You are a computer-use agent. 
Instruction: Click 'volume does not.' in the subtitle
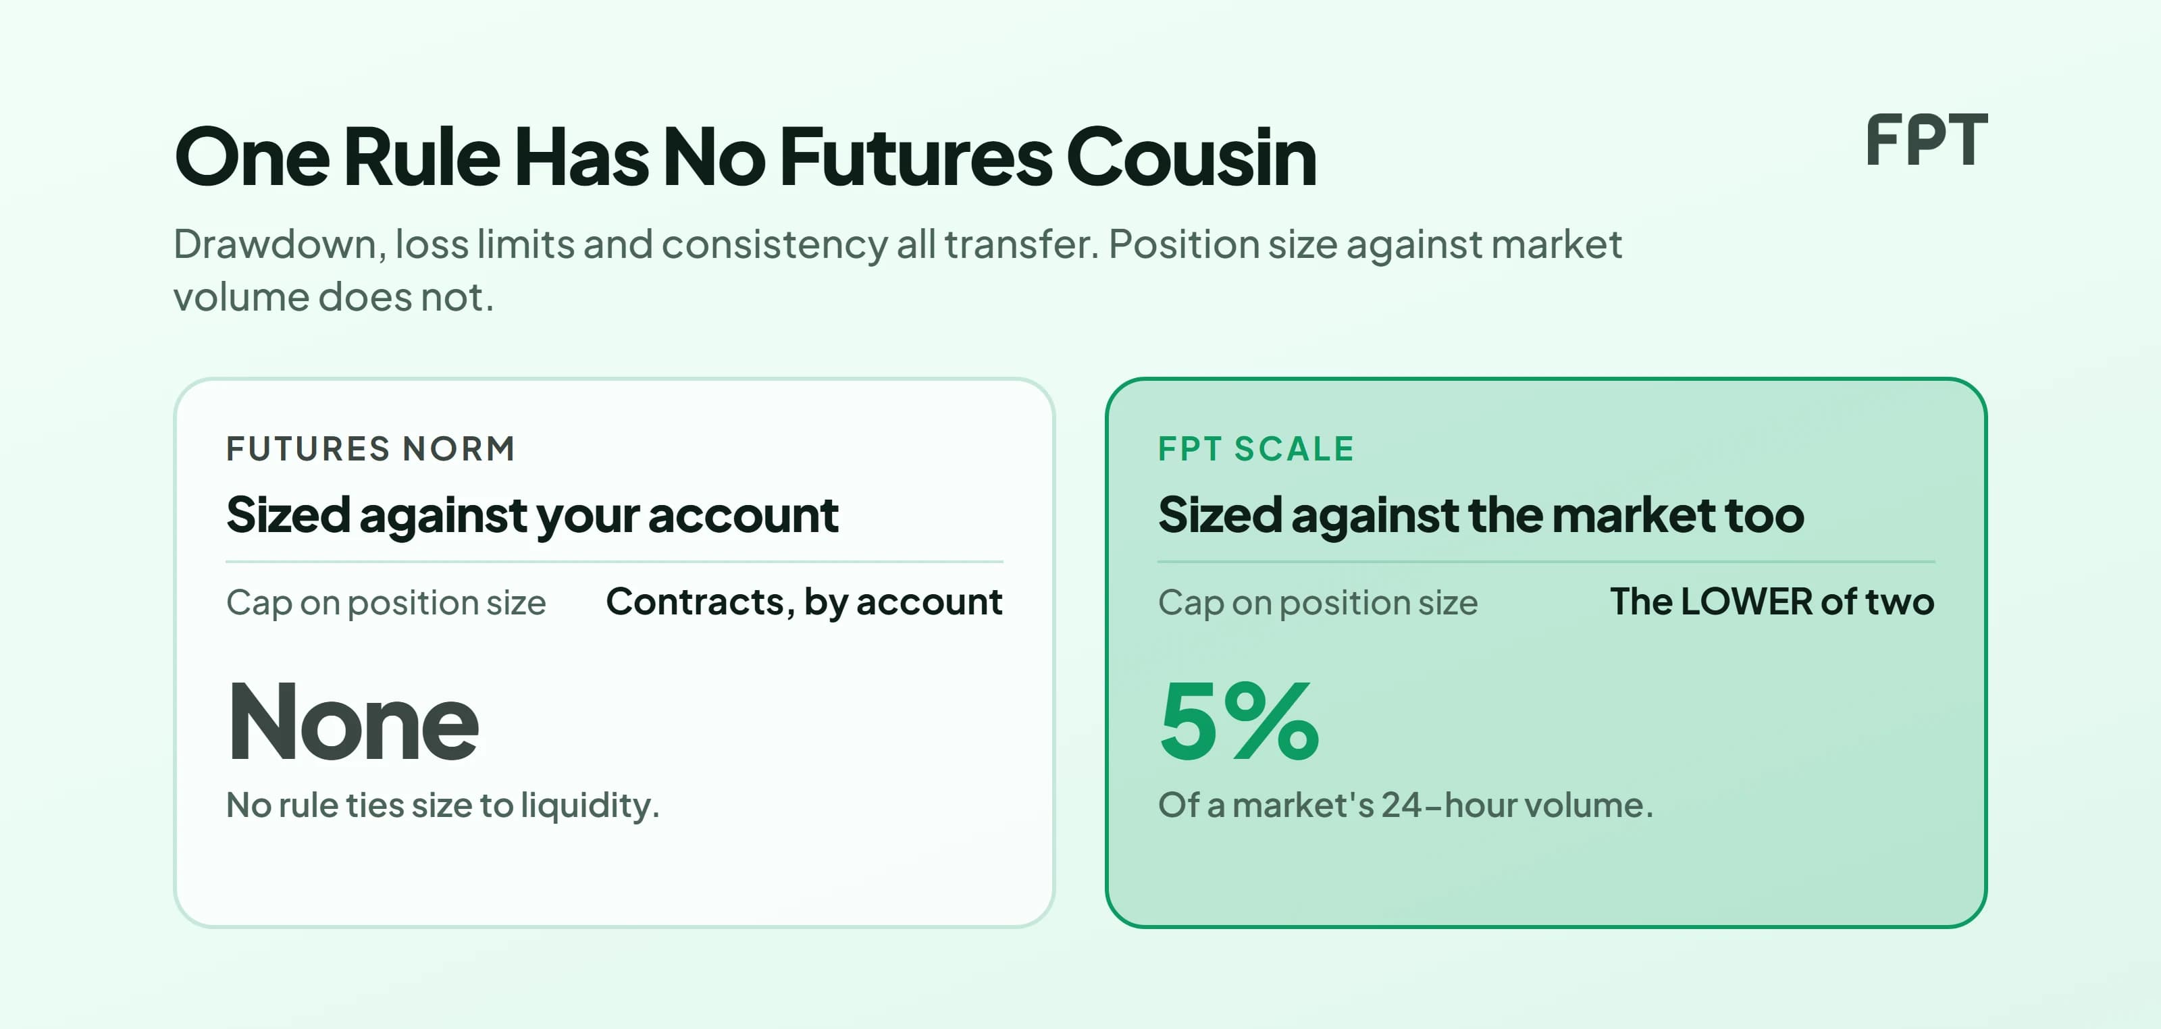[333, 297]
